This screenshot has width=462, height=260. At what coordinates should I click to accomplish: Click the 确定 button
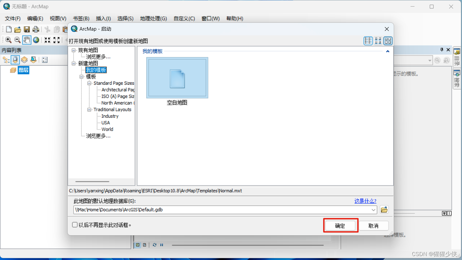click(x=340, y=226)
